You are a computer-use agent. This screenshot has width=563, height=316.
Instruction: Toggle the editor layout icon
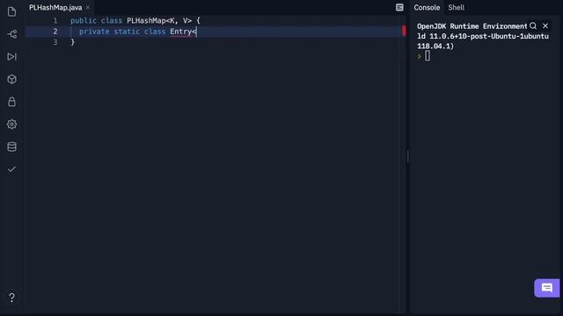click(x=399, y=8)
